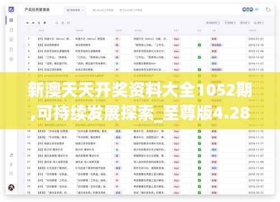Open search with the magnifier icon

point(57,23)
